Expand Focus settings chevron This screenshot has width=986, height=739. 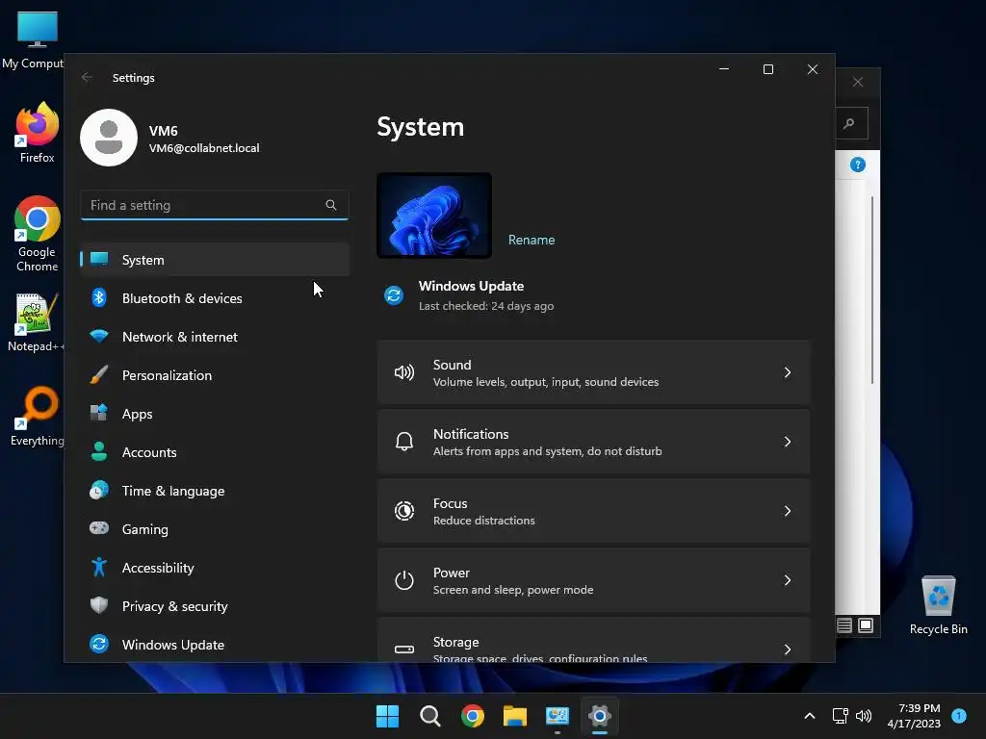tap(788, 511)
